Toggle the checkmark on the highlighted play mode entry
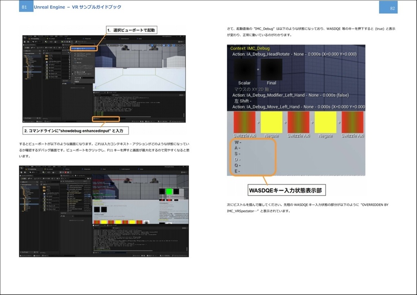Viewport: 417px width, 295px height. click(73, 48)
